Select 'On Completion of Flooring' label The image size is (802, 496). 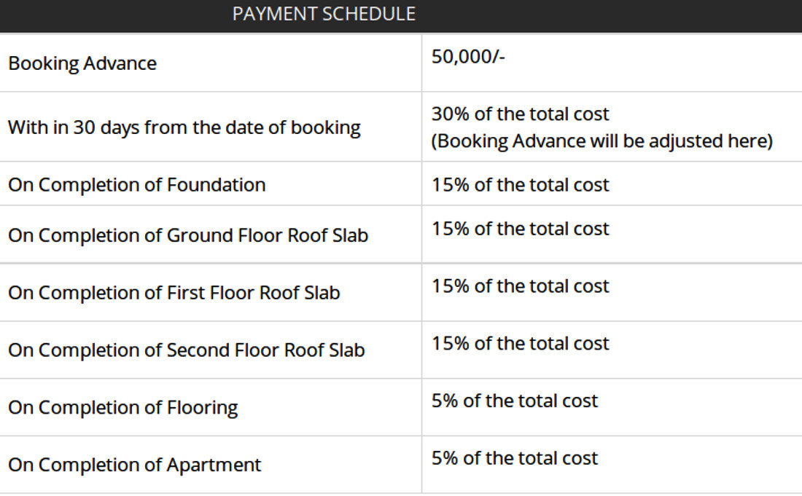[x=123, y=408]
